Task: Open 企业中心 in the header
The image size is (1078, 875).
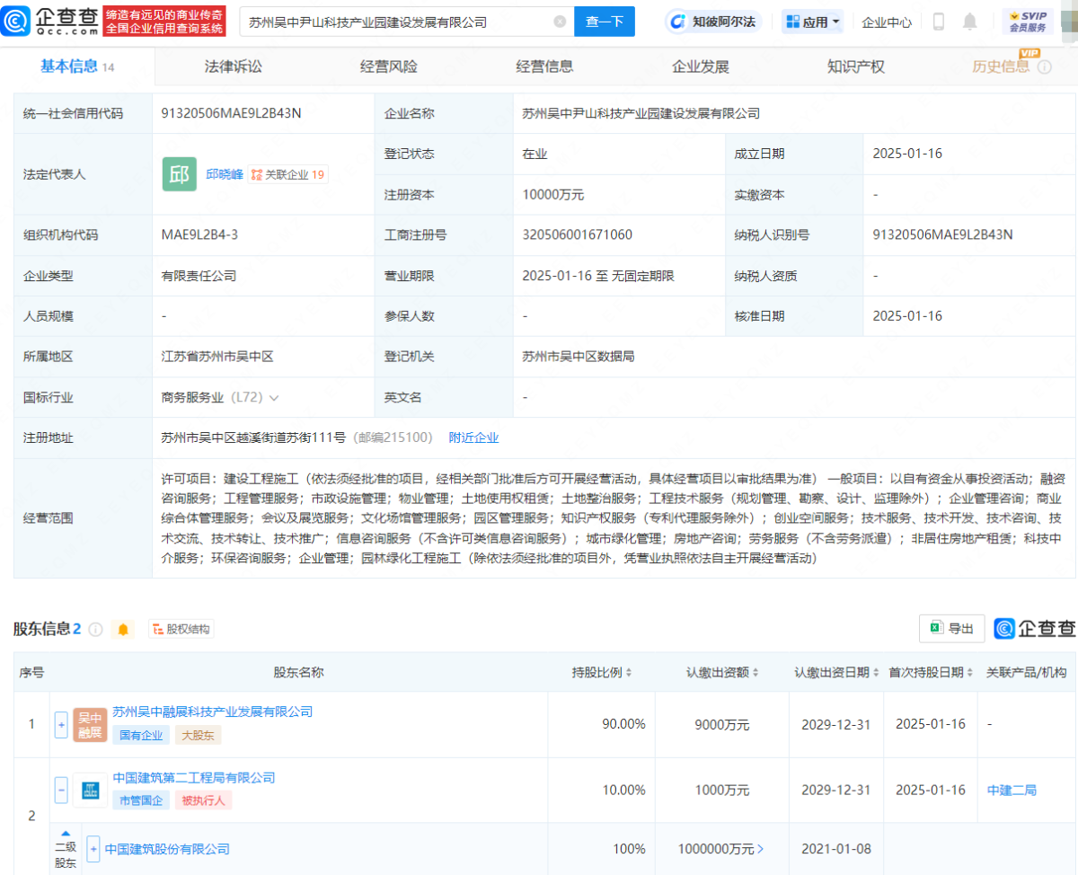Action: coord(887,22)
